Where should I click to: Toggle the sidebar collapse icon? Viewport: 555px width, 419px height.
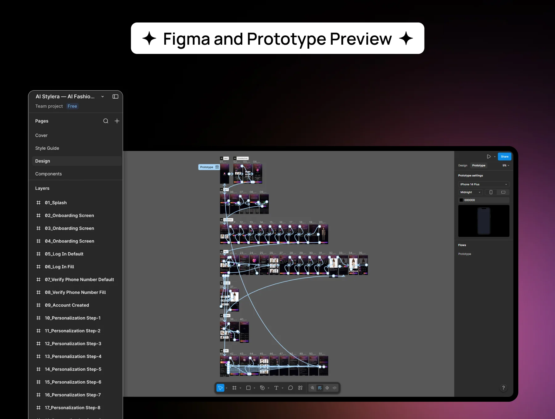coord(115,96)
